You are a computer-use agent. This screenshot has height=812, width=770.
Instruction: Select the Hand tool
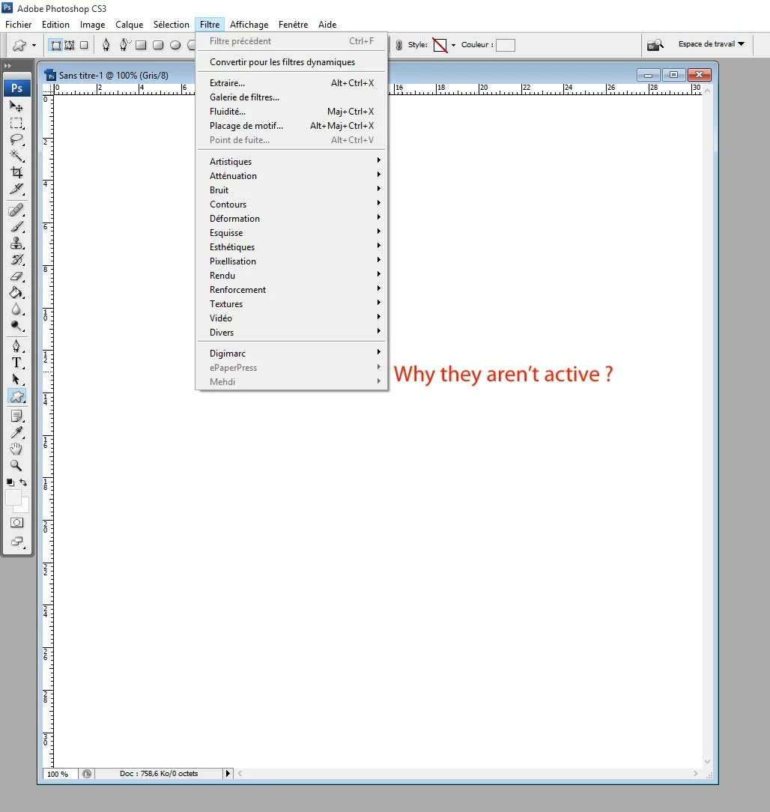pos(16,449)
